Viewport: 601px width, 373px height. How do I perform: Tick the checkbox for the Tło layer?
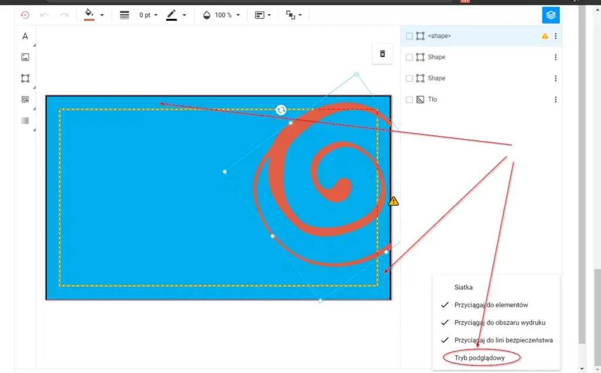(x=410, y=100)
